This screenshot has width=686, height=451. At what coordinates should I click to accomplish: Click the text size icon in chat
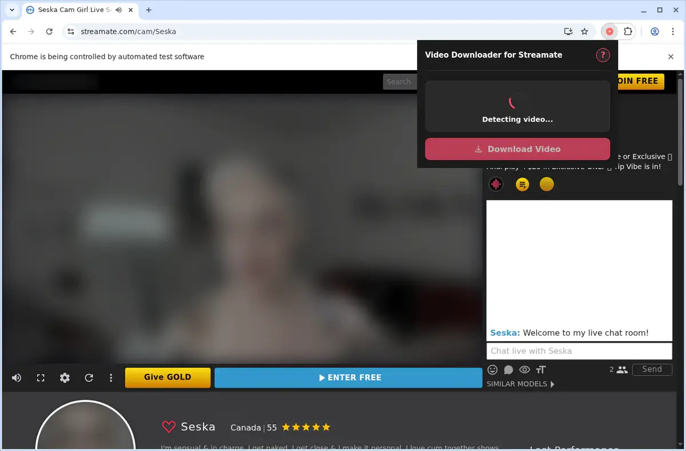pos(541,369)
